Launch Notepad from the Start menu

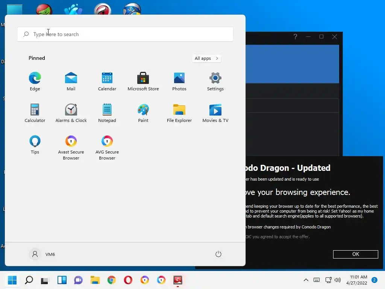pyautogui.click(x=107, y=113)
